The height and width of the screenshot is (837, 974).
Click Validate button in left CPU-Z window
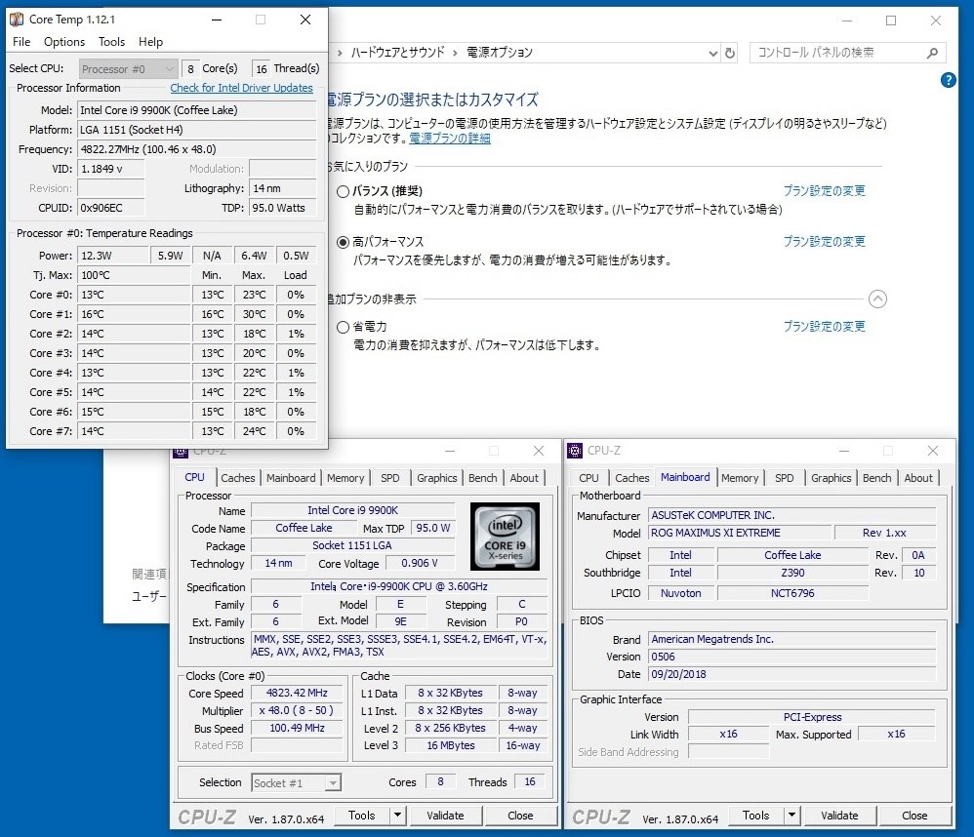445,816
